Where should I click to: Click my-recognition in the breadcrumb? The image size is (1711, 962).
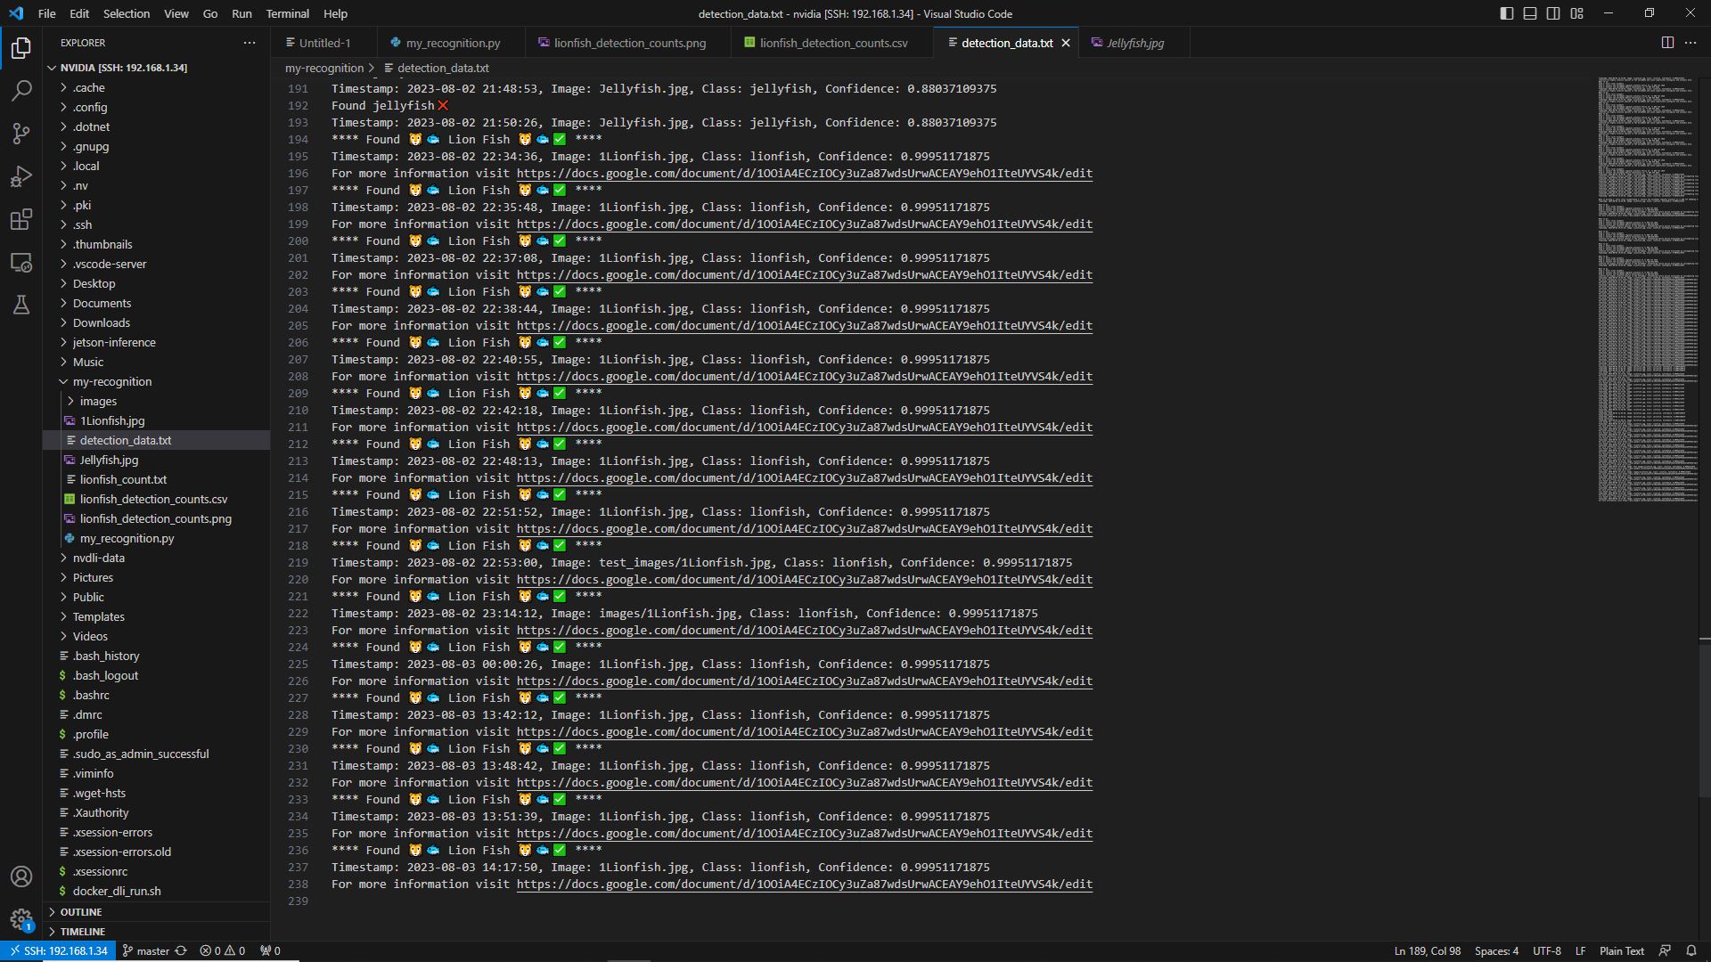(324, 68)
